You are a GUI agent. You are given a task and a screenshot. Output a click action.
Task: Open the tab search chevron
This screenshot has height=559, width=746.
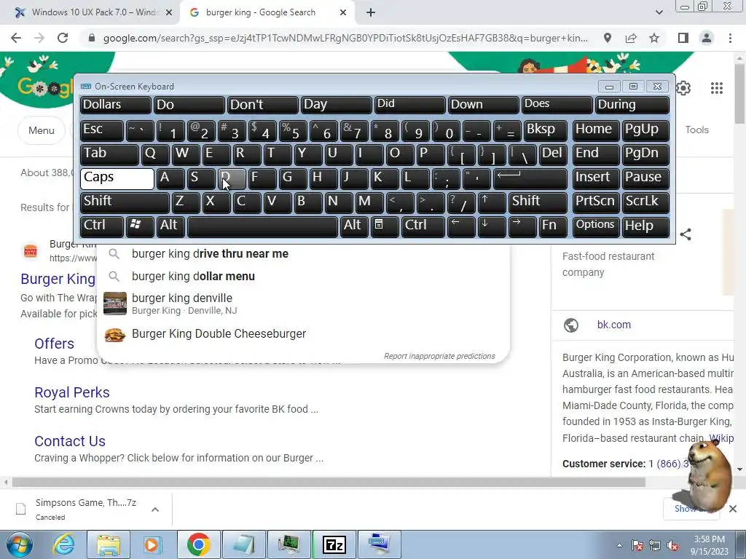coord(659,12)
